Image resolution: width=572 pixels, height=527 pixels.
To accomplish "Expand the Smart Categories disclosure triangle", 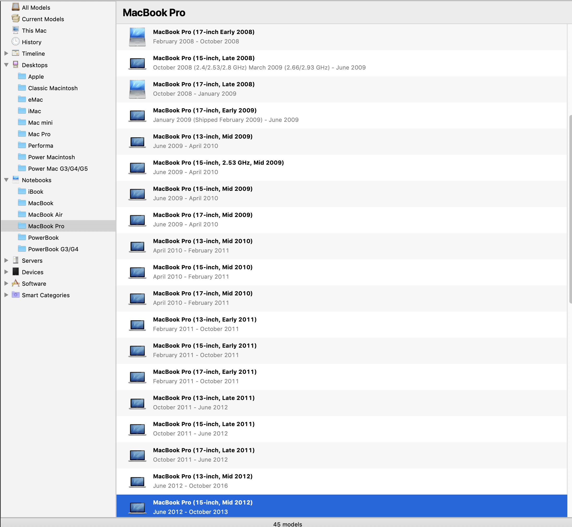I will (6, 295).
